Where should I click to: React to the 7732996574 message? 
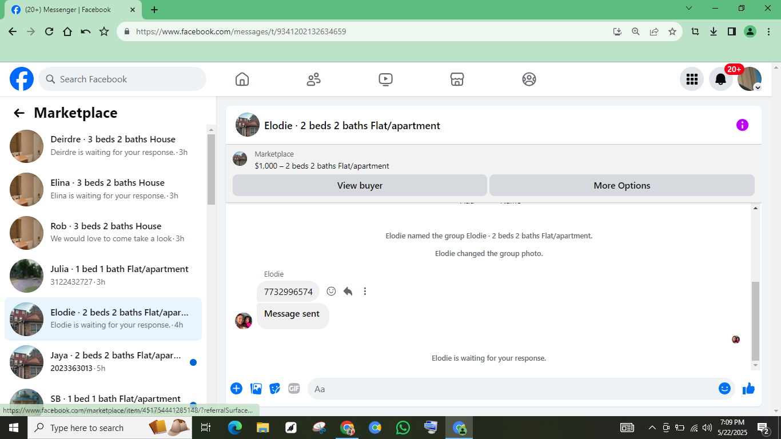pyautogui.click(x=331, y=292)
